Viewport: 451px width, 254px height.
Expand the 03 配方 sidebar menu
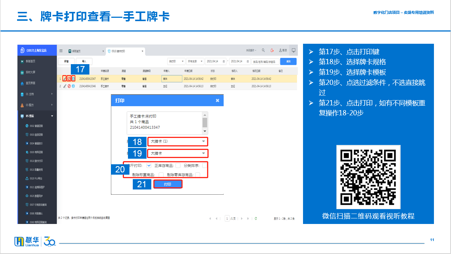(37, 105)
